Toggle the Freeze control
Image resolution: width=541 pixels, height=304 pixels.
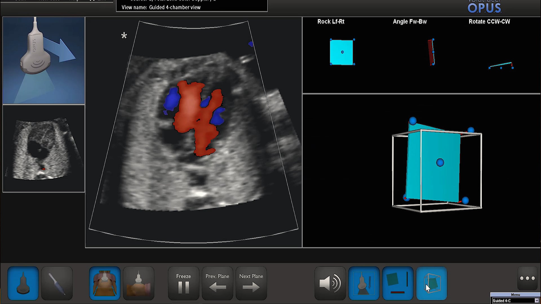183,283
